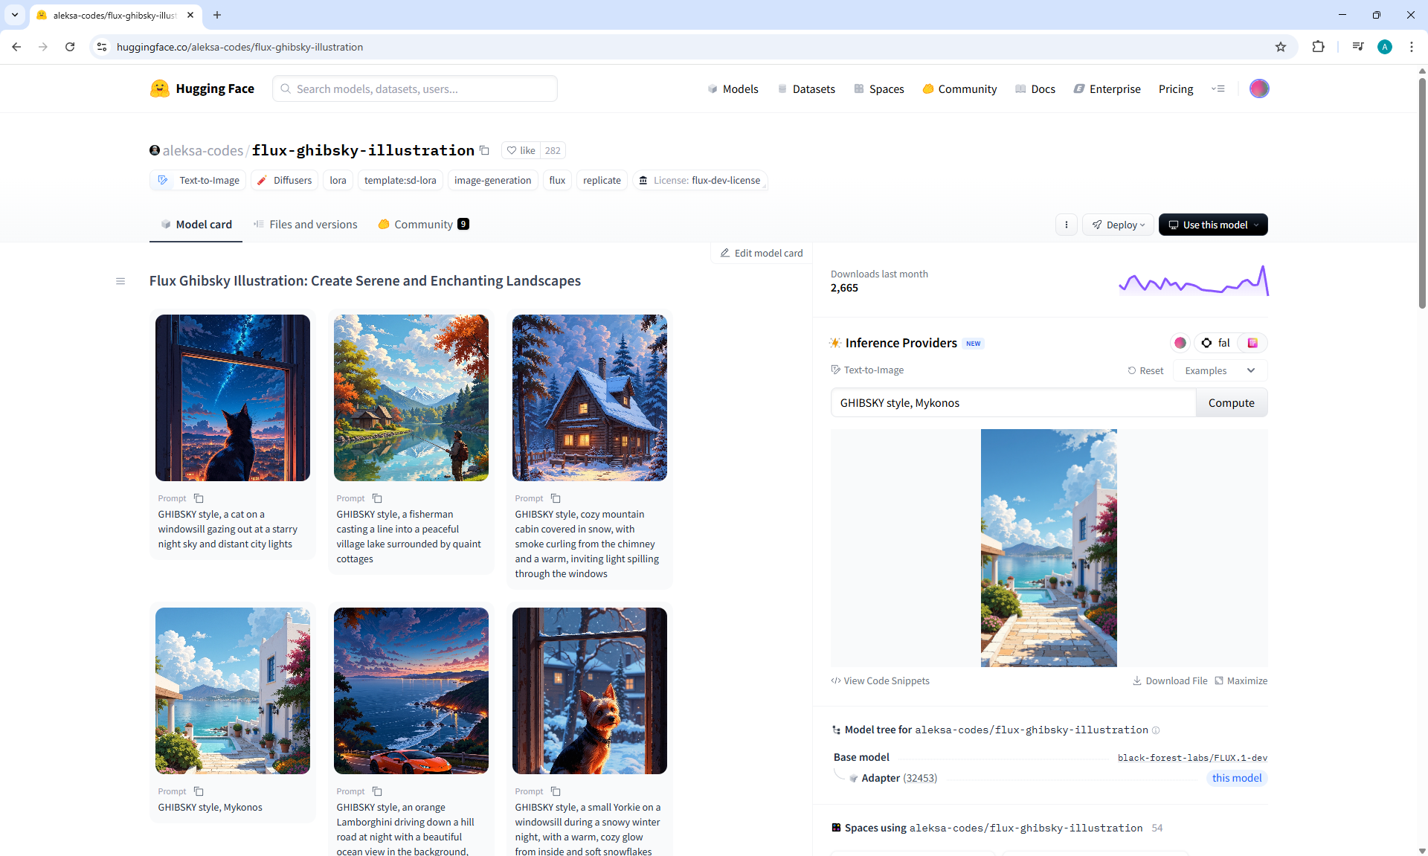Download the generated image file
The height and width of the screenshot is (856, 1428).
[1170, 680]
